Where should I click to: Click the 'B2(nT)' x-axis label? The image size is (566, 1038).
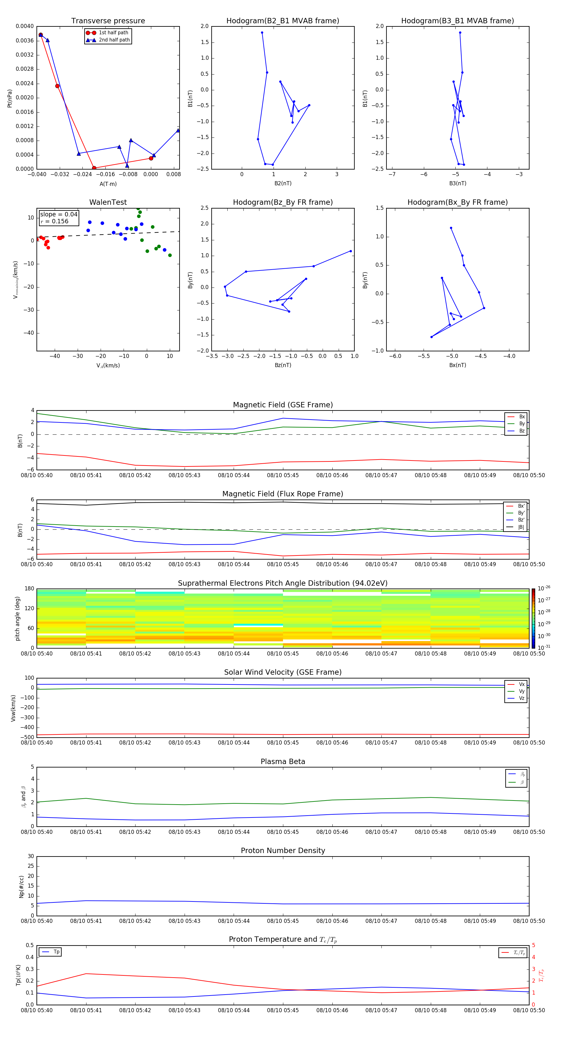[283, 183]
